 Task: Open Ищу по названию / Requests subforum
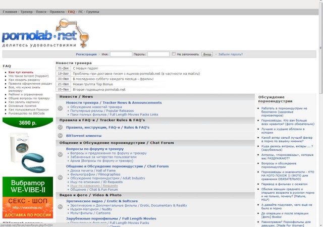click(94, 186)
